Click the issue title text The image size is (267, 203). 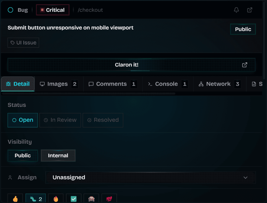(x=70, y=28)
